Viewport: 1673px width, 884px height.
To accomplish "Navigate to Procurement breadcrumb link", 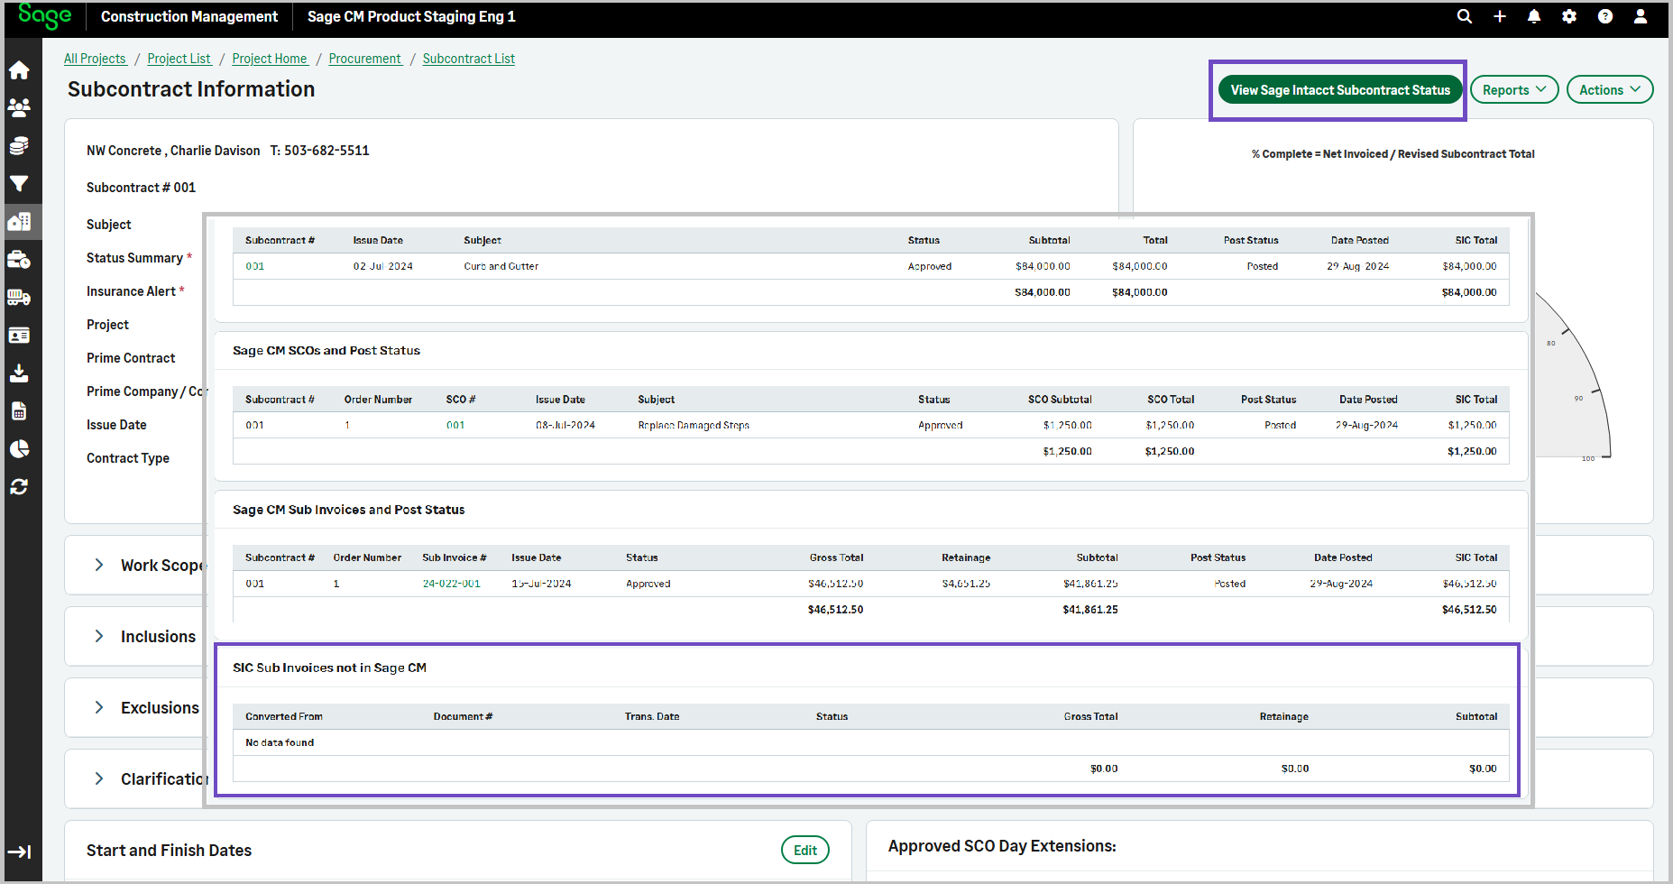I will (x=364, y=59).
